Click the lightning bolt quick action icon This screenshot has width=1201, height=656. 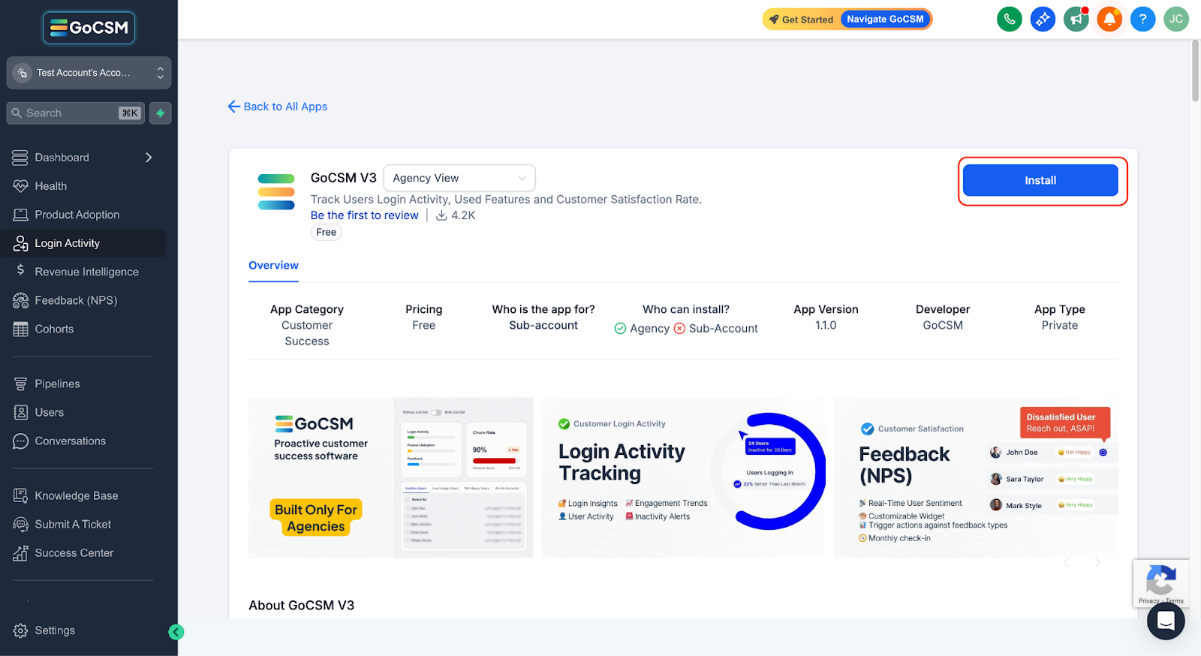pos(161,113)
